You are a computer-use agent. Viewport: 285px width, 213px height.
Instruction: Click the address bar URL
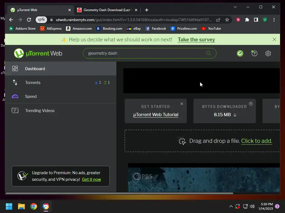pyautogui.click(x=134, y=20)
